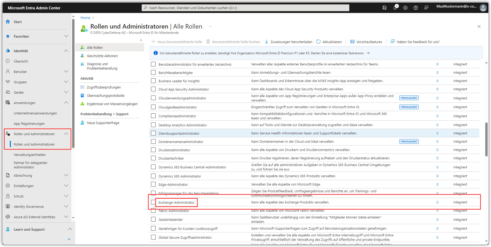Open the Cloud Shell icon in header
Screen dimensions: 491x247
(385, 8)
